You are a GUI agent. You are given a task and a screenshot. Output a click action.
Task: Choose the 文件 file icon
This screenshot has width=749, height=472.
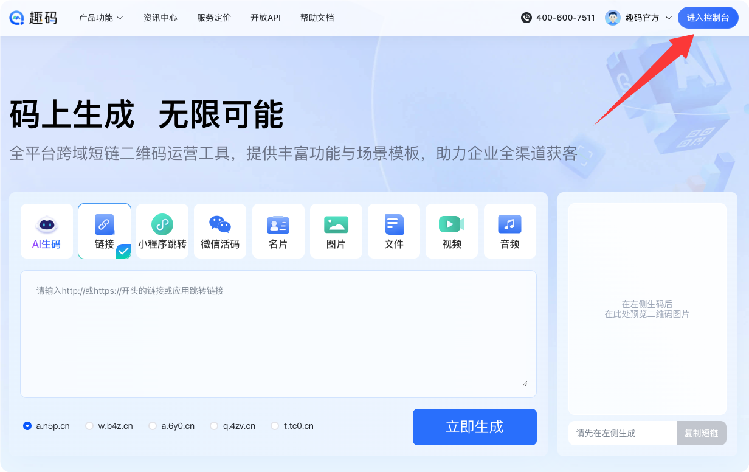[394, 224]
